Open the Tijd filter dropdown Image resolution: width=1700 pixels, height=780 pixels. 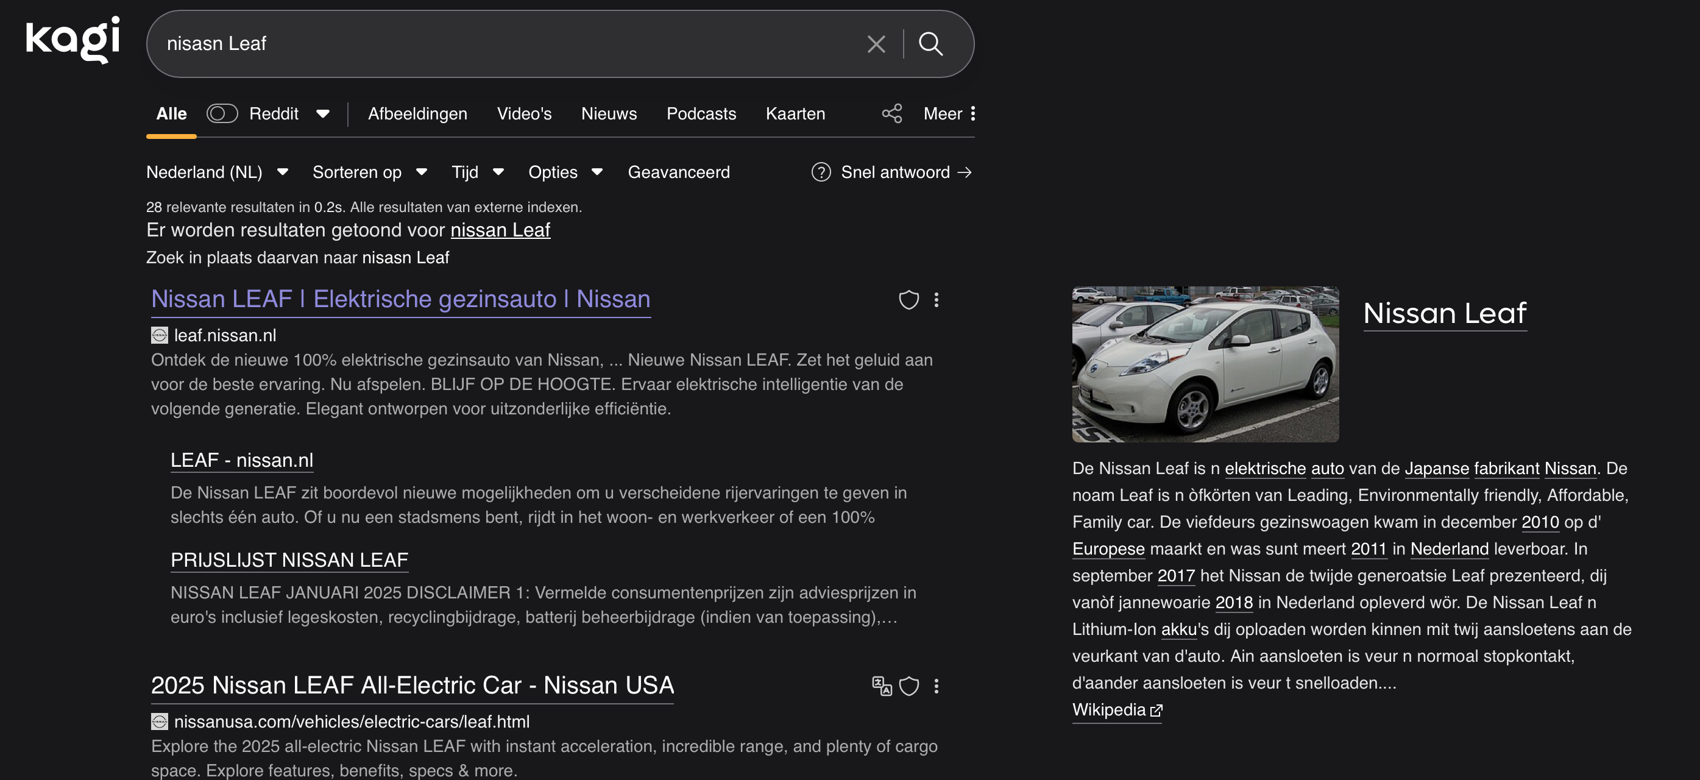(x=476, y=172)
